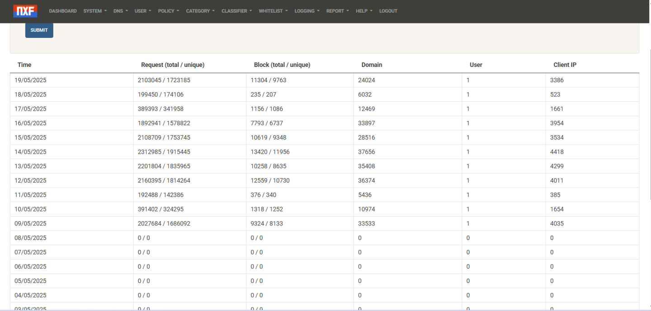
Task: Click the 14/05/2025 domain count 37656
Action: (366, 152)
